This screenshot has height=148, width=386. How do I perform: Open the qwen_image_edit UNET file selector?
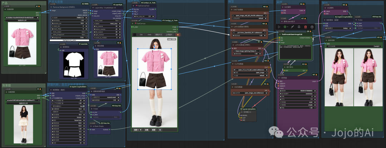[x=249, y=15]
